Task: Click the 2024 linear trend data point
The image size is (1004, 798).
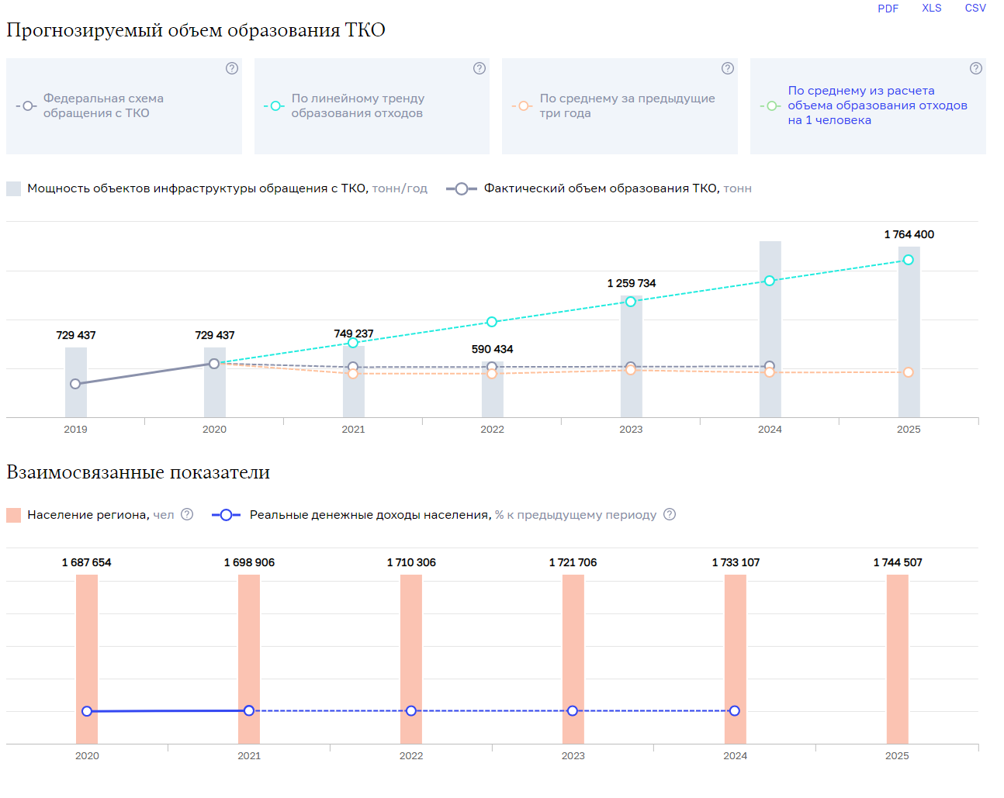Action: pos(770,281)
